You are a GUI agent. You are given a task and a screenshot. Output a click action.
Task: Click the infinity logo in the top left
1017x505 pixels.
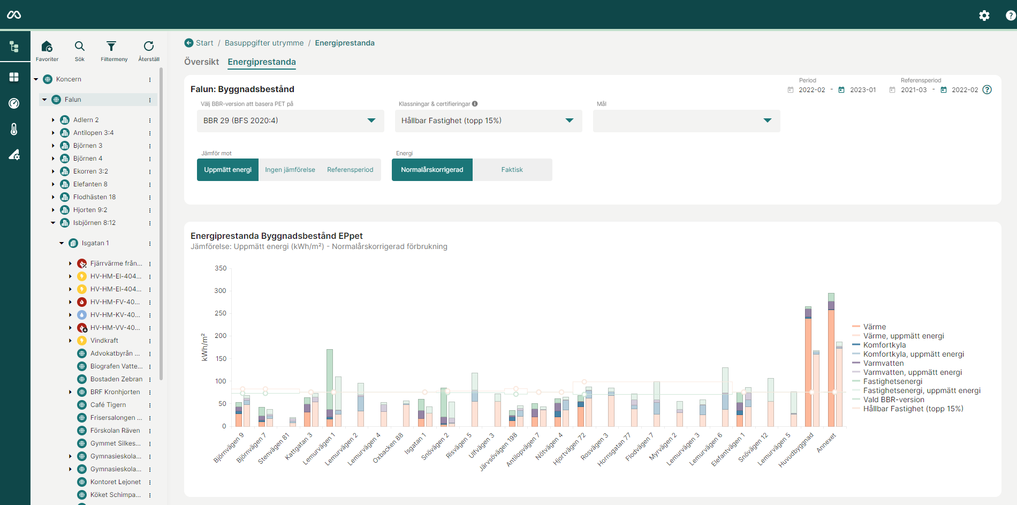click(14, 15)
